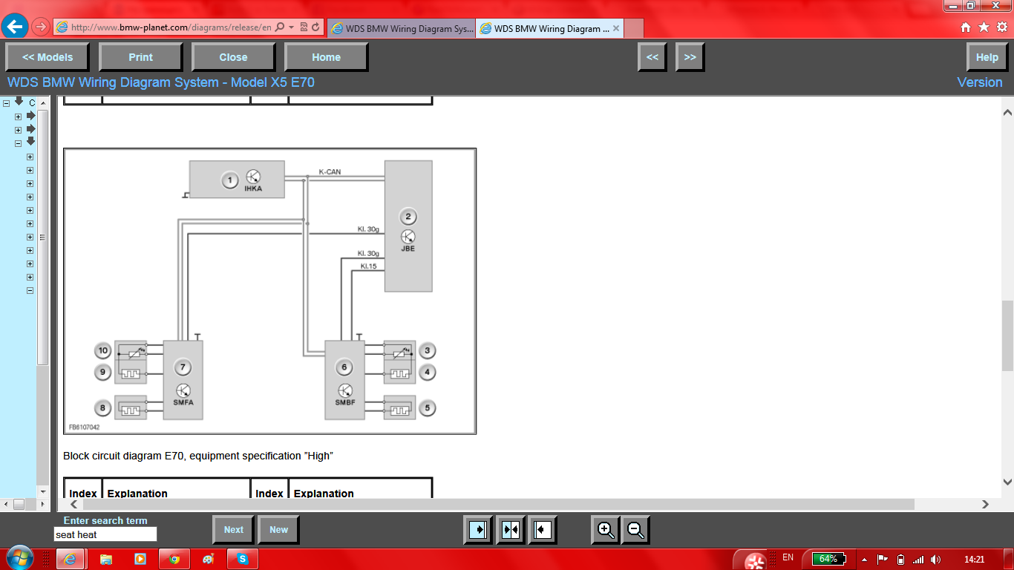
Task: Click the content pane scroll down arrow
Action: [x=1007, y=482]
